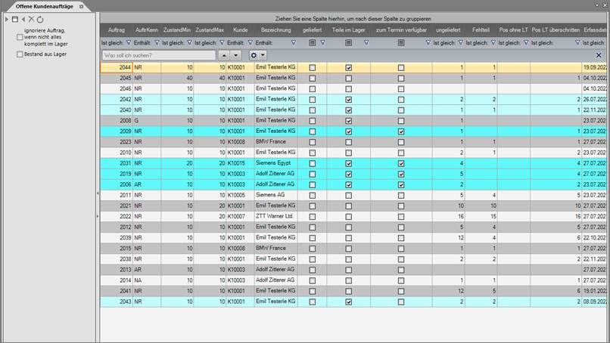
Task: Sort by the 'Bezeichnung' column header
Action: (275, 29)
